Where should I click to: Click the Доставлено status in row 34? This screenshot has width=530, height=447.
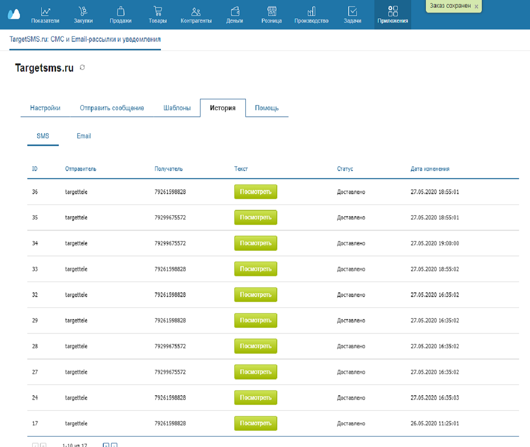351,243
